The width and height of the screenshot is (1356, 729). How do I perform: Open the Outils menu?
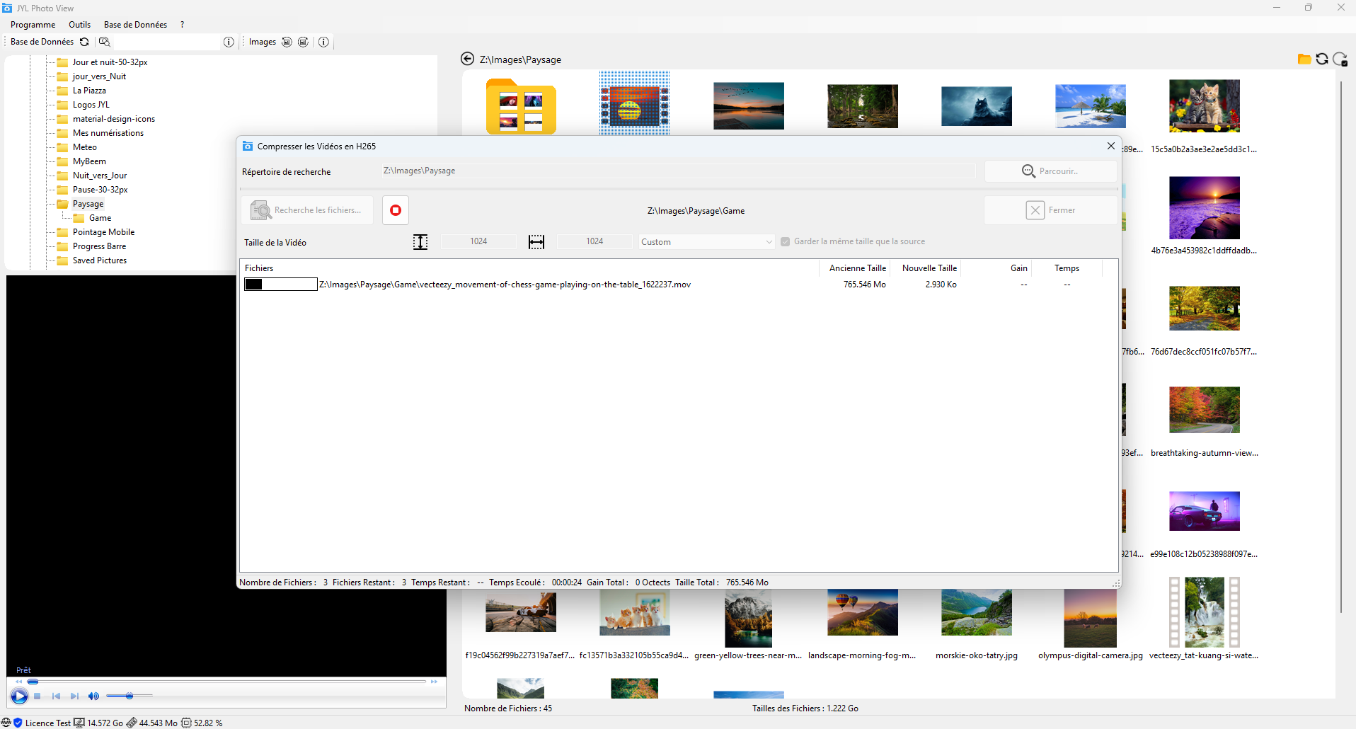pyautogui.click(x=79, y=25)
